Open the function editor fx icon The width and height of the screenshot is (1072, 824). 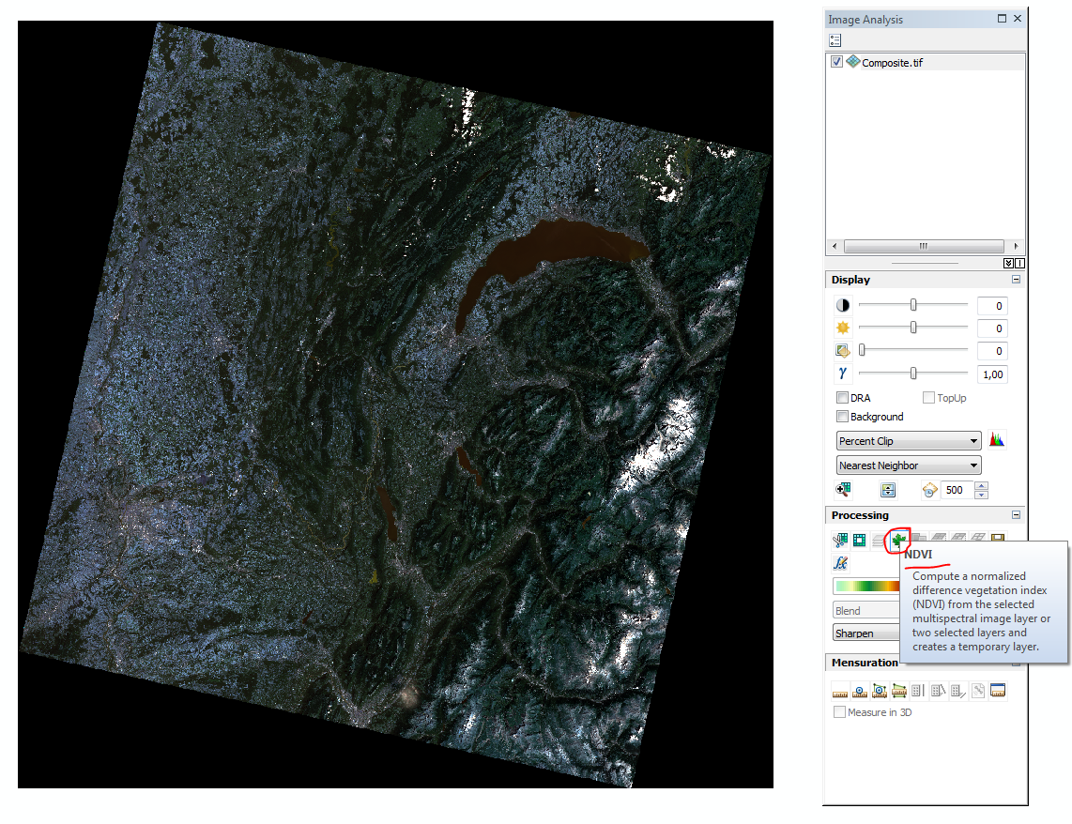(840, 563)
